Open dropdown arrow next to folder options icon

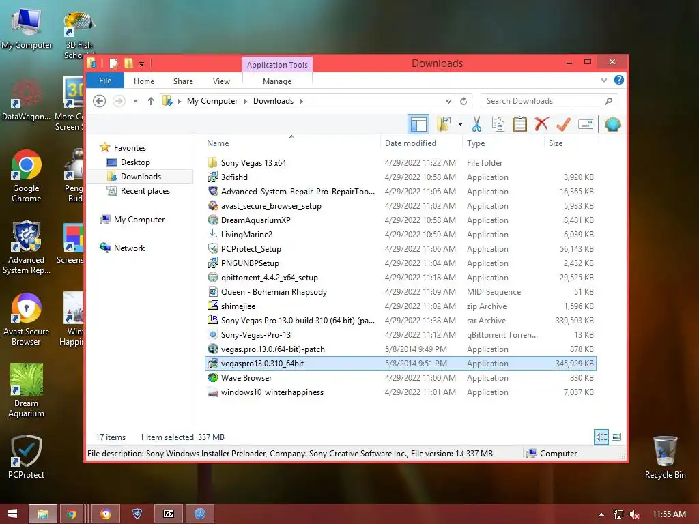tap(460, 124)
